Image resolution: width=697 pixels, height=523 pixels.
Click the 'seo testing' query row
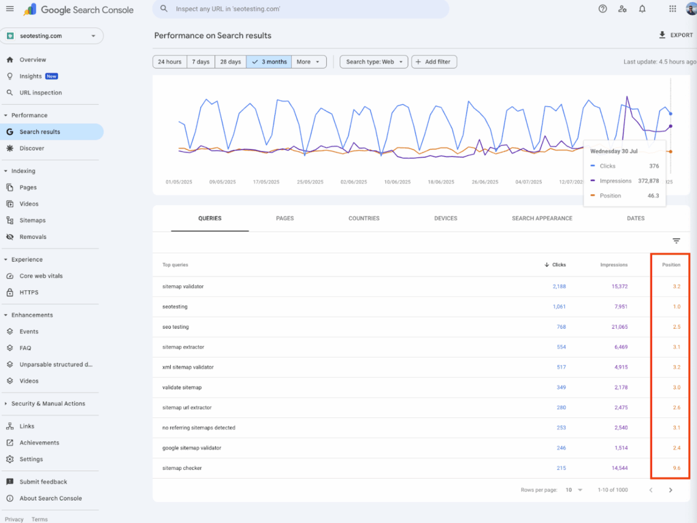pyautogui.click(x=421, y=327)
